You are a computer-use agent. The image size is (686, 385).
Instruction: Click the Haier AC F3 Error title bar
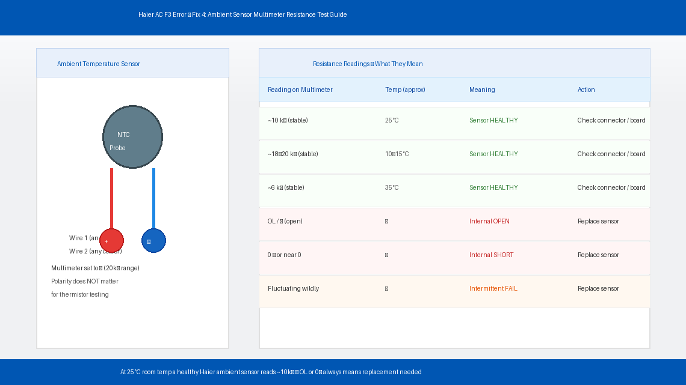point(243,14)
